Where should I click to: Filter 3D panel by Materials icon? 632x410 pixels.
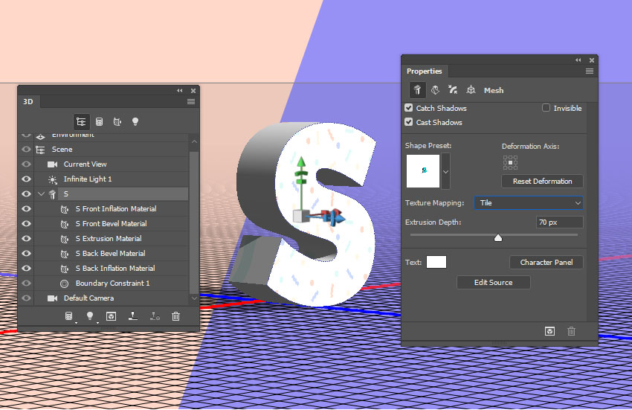(x=117, y=121)
